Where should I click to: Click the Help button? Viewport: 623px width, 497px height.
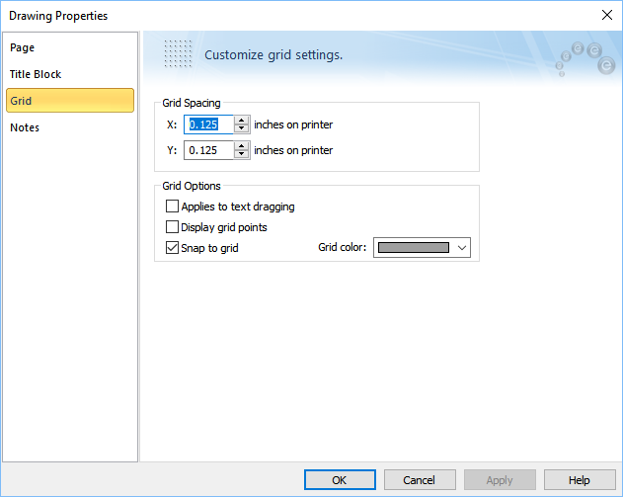[580, 480]
